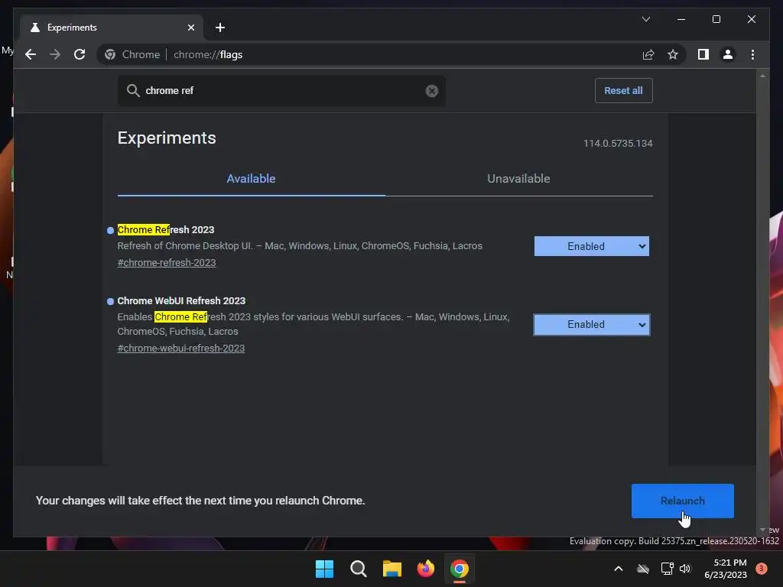Click version number 114.0.5735.134
This screenshot has width=783, height=587.
coord(618,143)
